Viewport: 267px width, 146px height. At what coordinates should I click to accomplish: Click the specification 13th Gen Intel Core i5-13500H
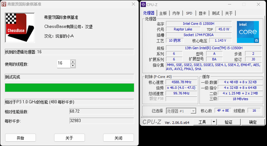tap(214, 48)
